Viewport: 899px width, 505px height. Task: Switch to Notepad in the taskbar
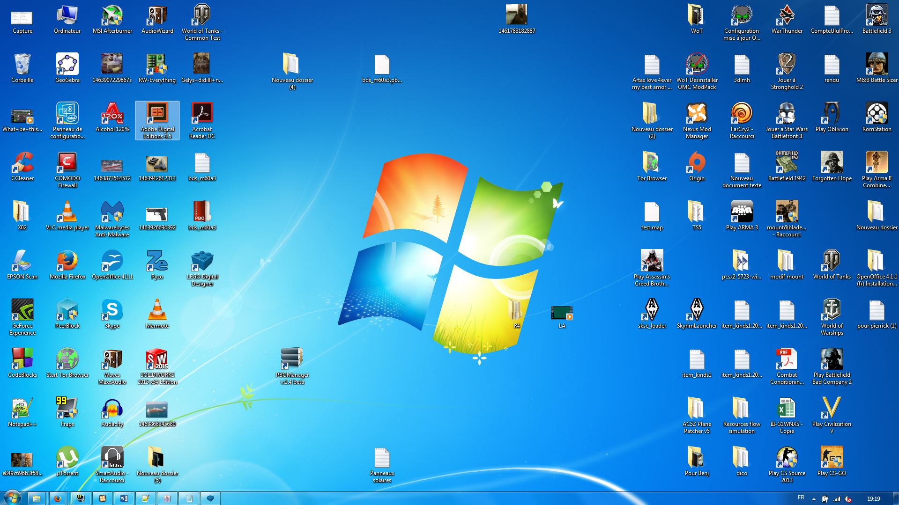coord(189,498)
